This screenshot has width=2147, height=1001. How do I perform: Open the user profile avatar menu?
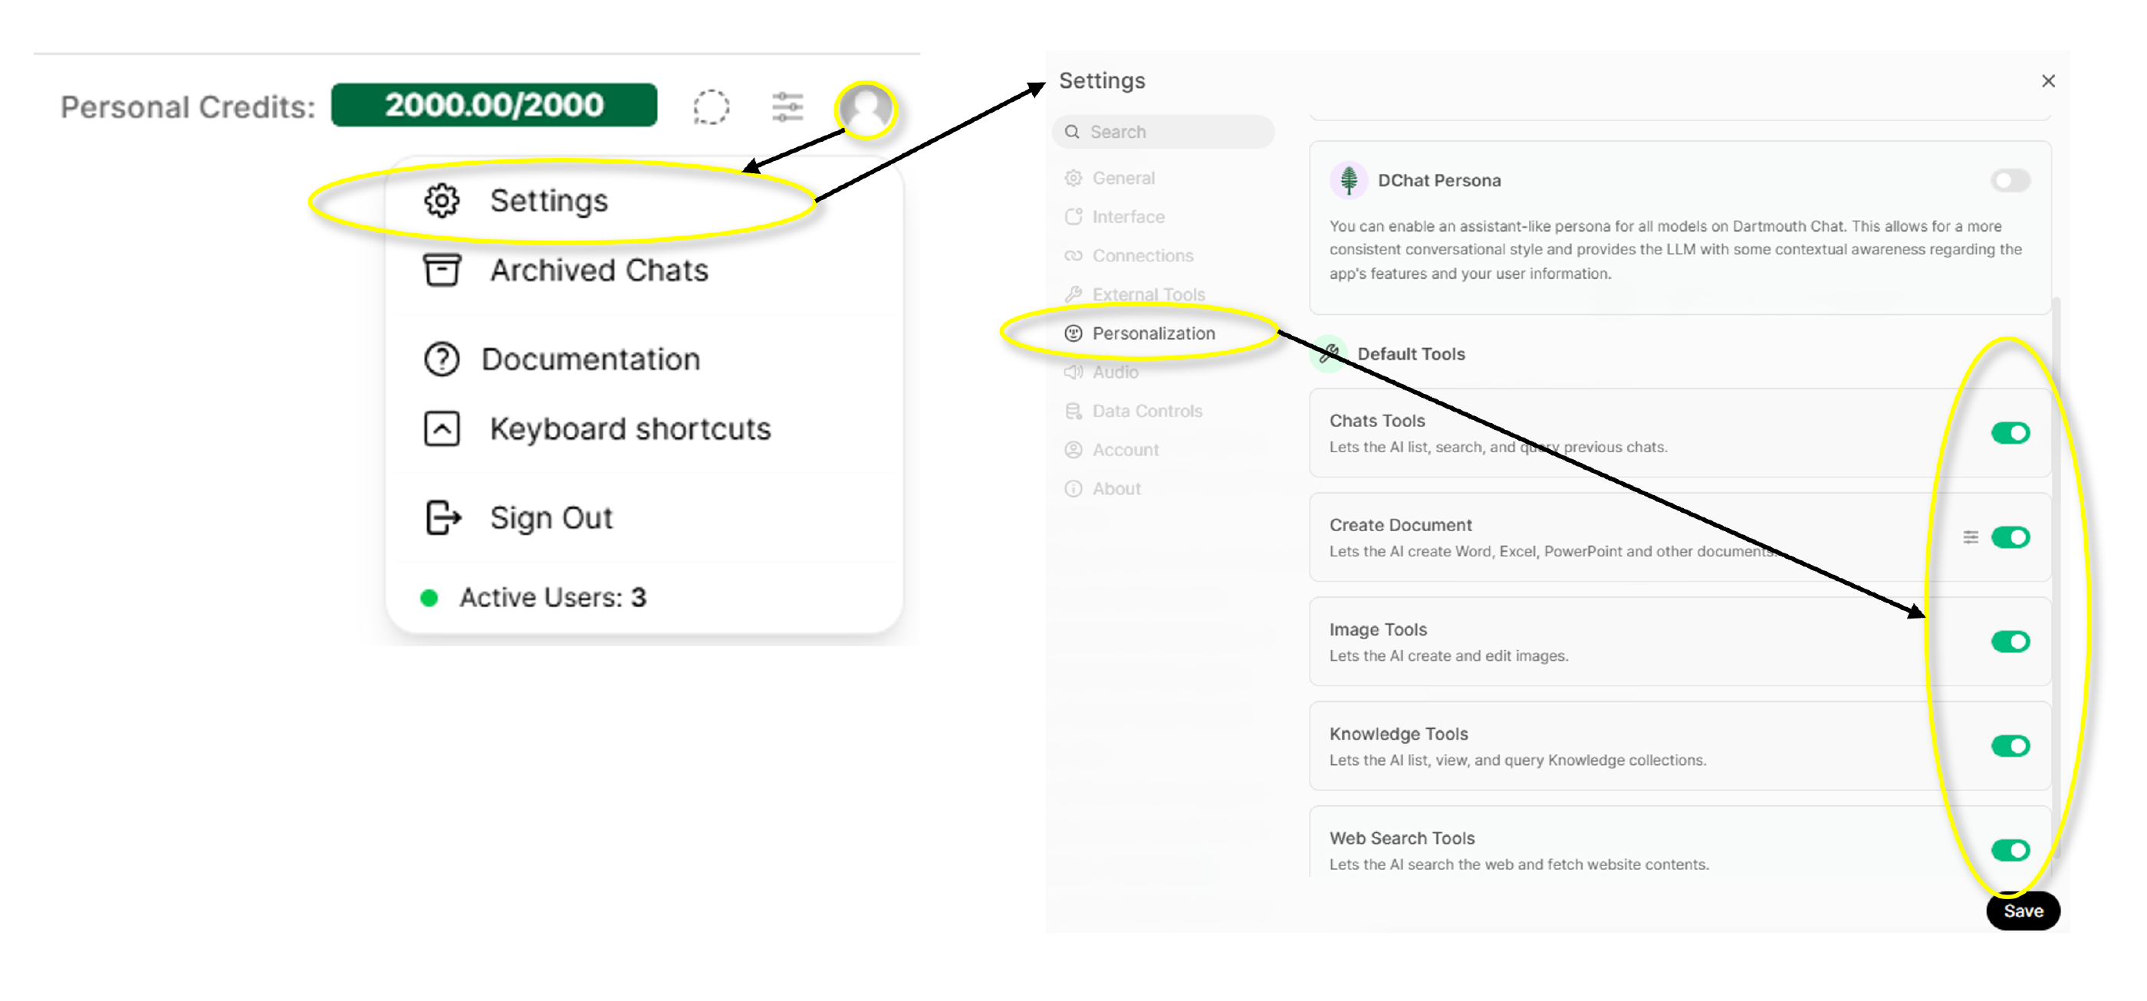tap(866, 109)
